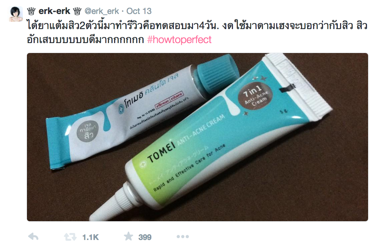Follow the #howtoperfect hashtag link

pyautogui.click(x=179, y=40)
